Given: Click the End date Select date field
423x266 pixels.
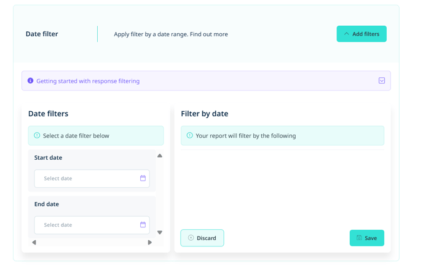Looking at the screenshot, I should 92,225.
